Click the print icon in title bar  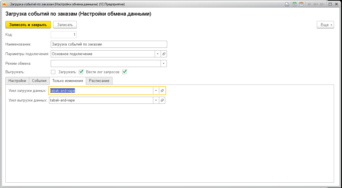point(287,4)
